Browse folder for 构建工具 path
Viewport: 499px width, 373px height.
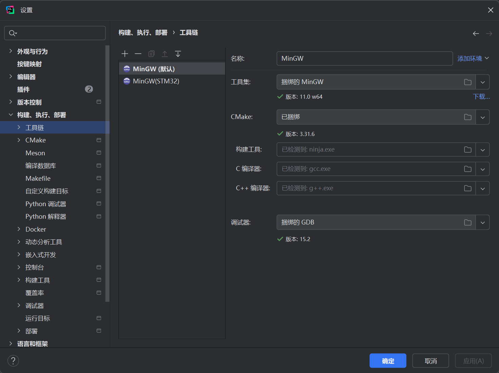[468, 150]
